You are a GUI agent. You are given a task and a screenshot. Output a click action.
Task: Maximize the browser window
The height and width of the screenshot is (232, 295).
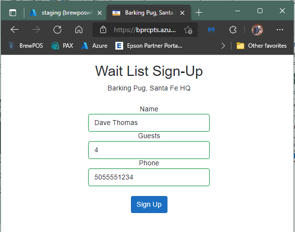point(260,11)
